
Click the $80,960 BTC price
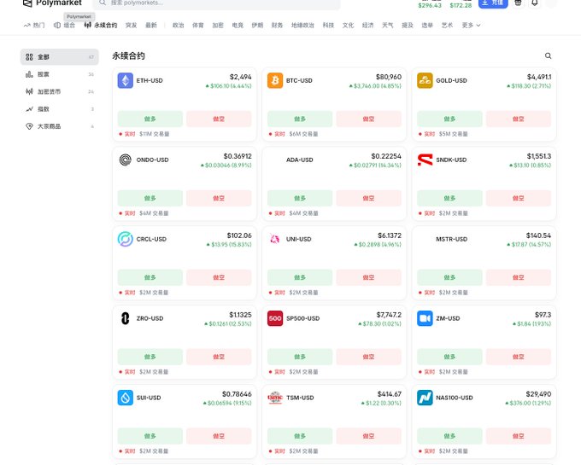[x=388, y=77]
